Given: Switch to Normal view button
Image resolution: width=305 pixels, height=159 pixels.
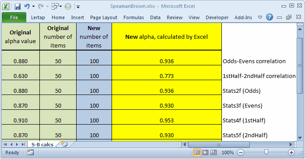Looking at the screenshot, I should click(197, 152).
